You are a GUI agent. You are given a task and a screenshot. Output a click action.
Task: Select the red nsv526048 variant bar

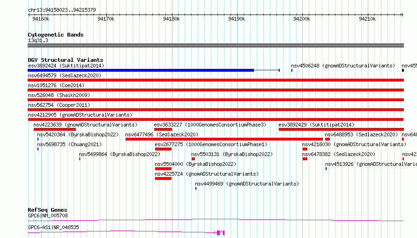click(x=216, y=100)
